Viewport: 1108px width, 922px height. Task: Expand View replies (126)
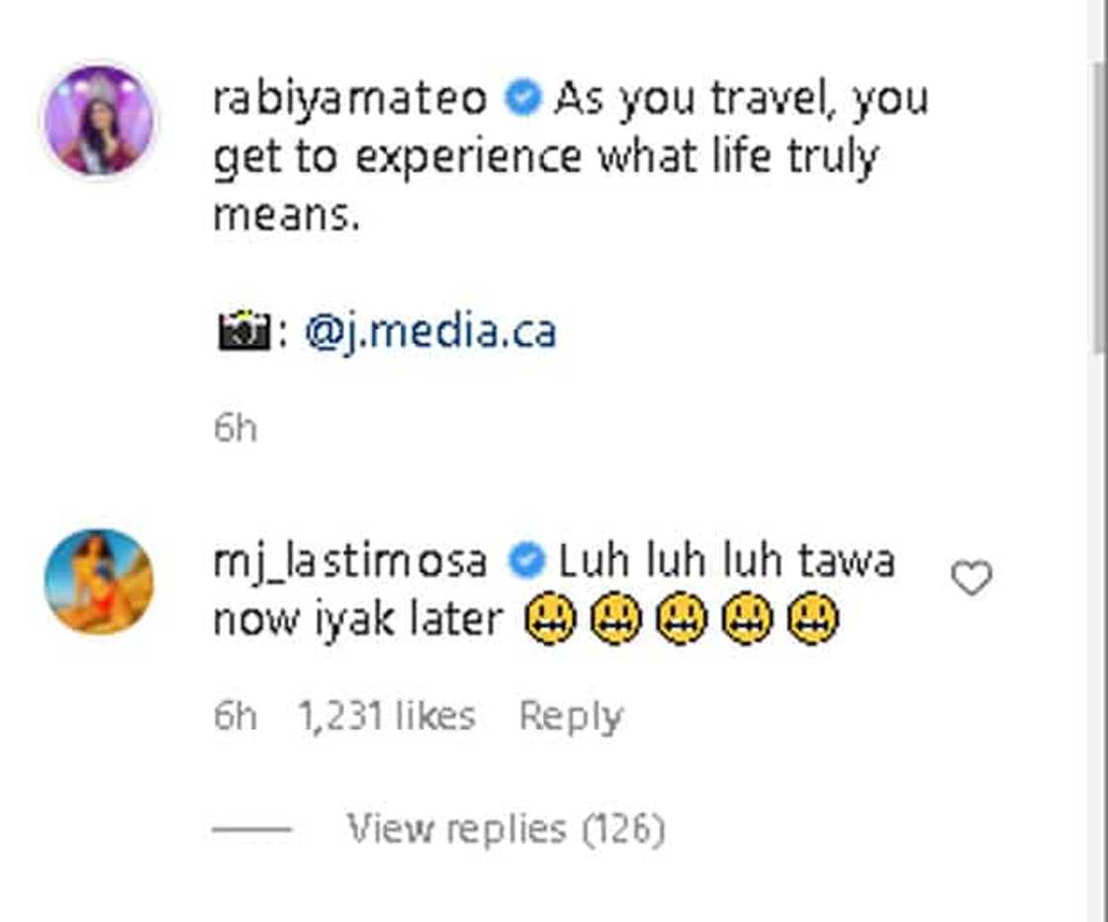pyautogui.click(x=506, y=829)
